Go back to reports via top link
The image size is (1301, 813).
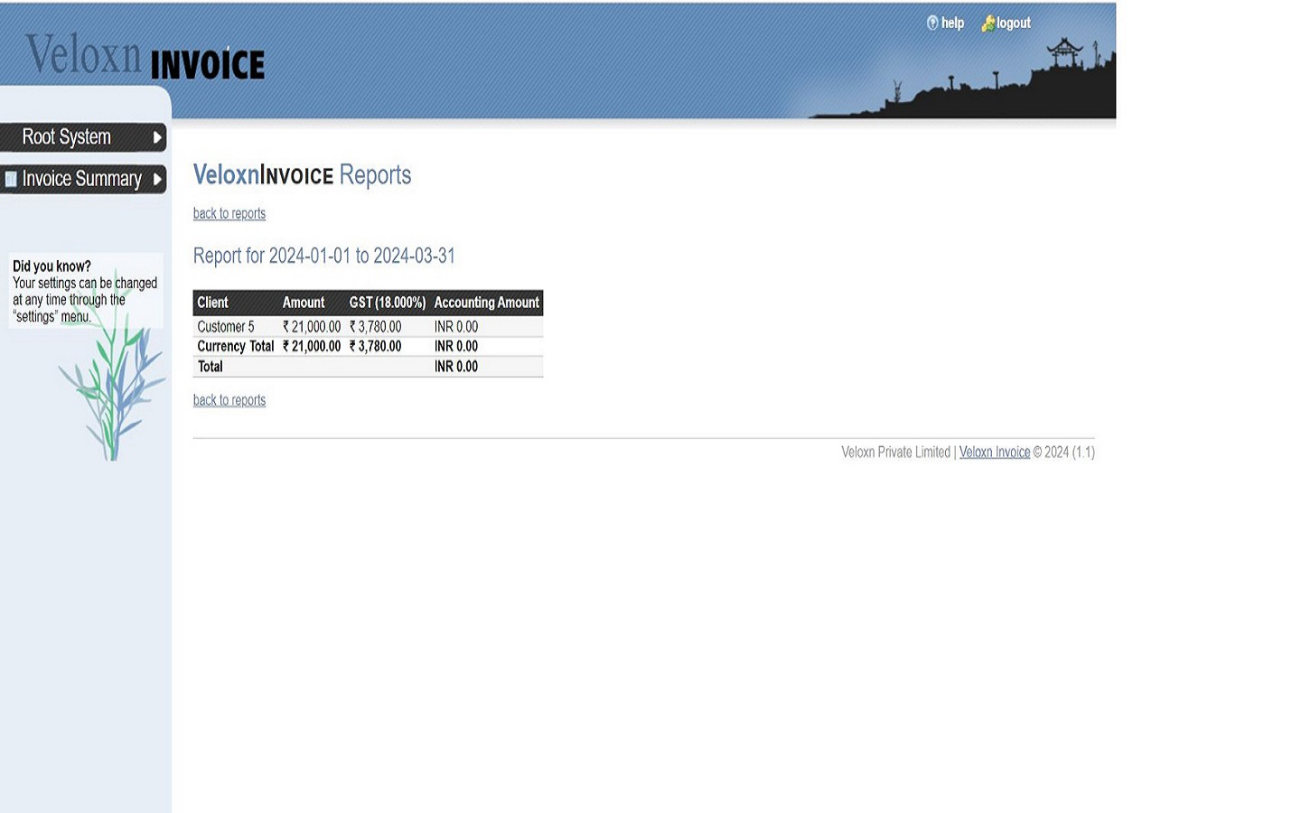point(229,214)
